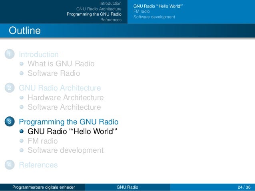This screenshot has height=191, width=255.
Task: Open Software Architecture outline entry
Action: [x=64, y=107]
